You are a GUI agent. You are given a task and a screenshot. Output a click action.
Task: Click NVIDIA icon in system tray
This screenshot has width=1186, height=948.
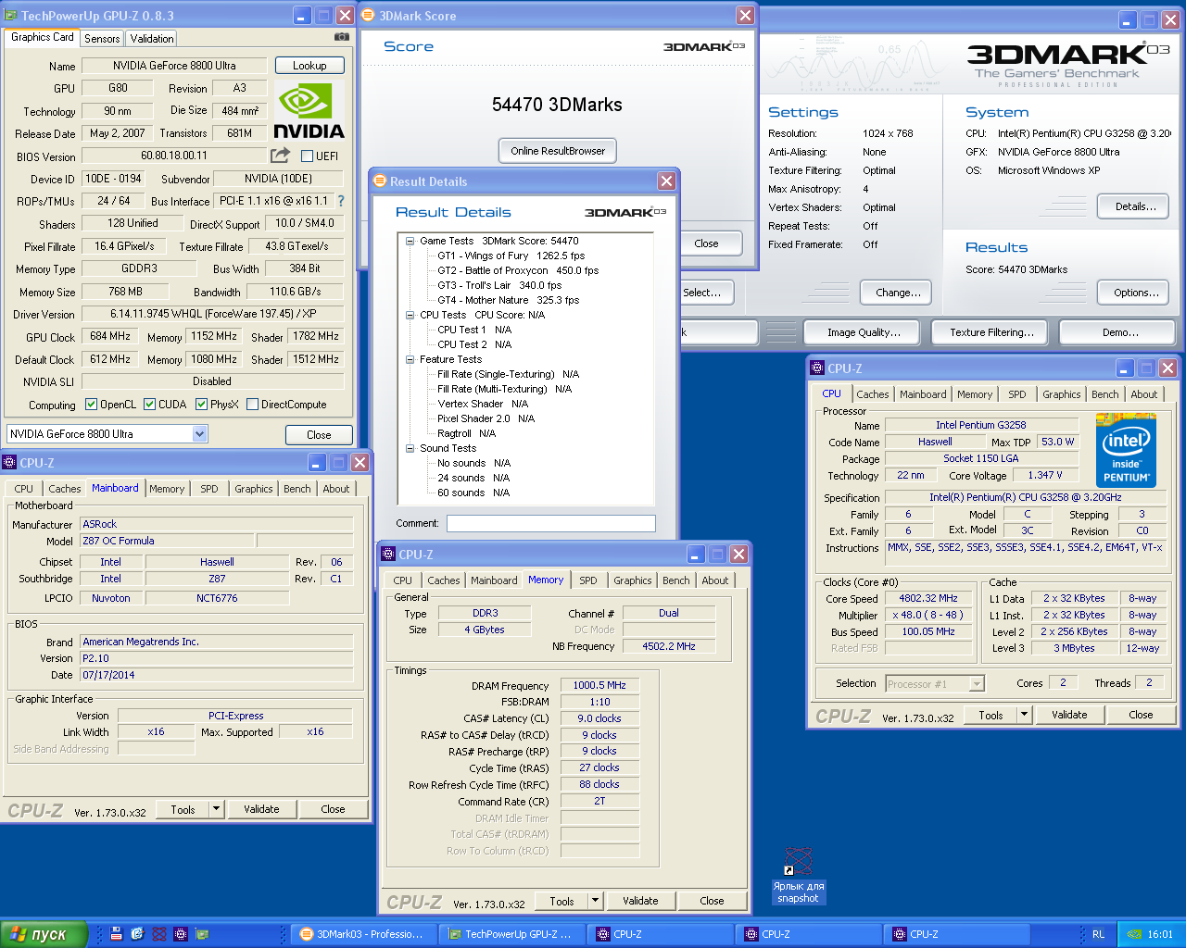coord(1134,934)
